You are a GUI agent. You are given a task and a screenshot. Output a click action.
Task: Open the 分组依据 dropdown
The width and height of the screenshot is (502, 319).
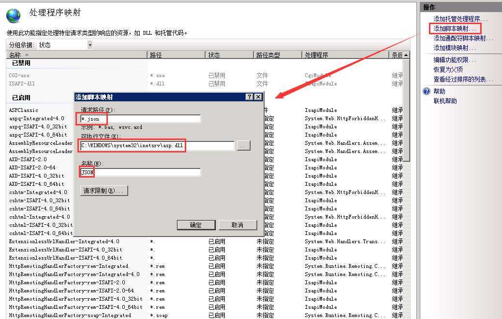tap(90, 45)
